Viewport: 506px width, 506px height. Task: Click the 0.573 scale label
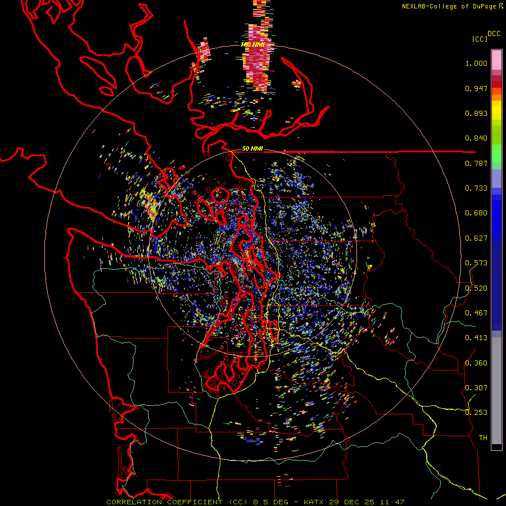click(476, 263)
